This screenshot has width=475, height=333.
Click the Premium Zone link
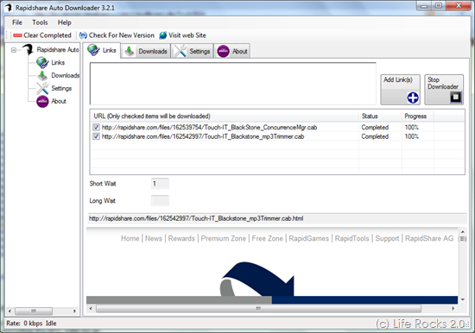[224, 239]
